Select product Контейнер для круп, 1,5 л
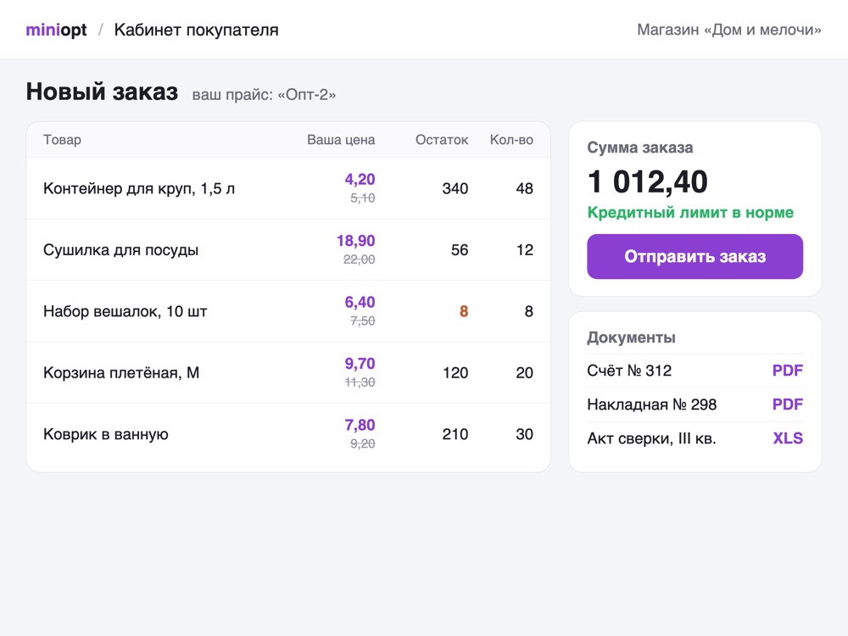The image size is (848, 636). 139,188
